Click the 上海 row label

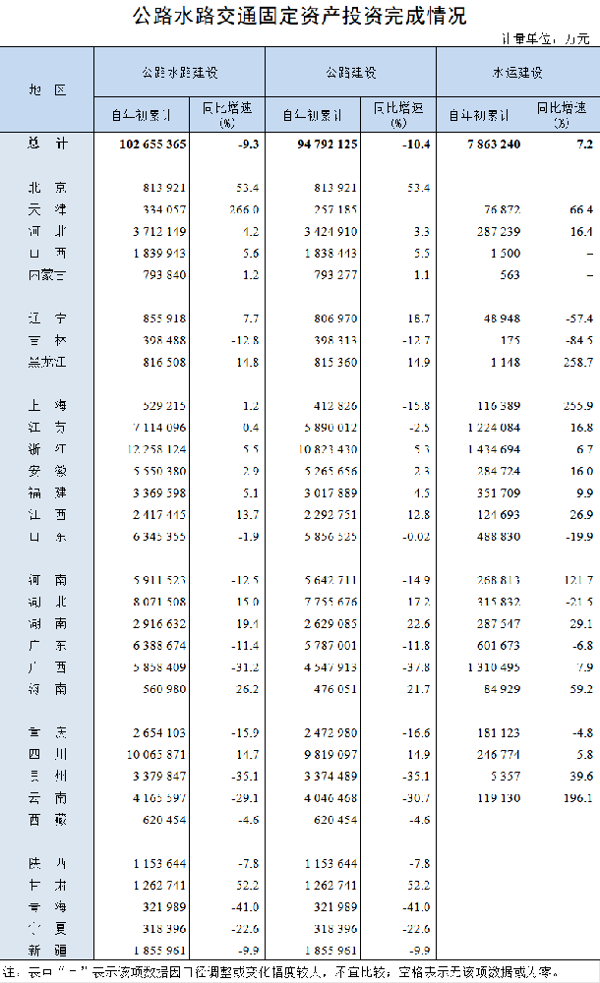coord(47,406)
